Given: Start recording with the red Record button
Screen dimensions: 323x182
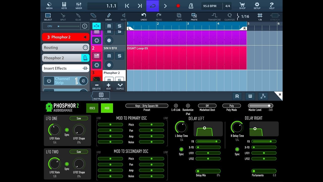Looking at the screenshot, I should 178,6.
